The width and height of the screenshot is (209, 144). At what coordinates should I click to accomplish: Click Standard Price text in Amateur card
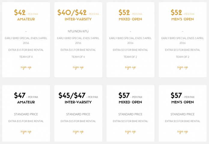tap(26, 114)
